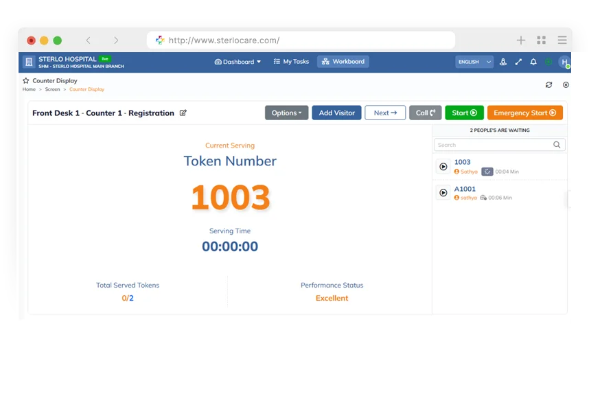This screenshot has height=416, width=589.
Task: Go to Screen in breadcrumb
Action: [x=53, y=89]
